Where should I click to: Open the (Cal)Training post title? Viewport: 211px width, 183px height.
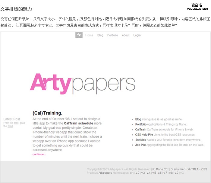[47, 113]
